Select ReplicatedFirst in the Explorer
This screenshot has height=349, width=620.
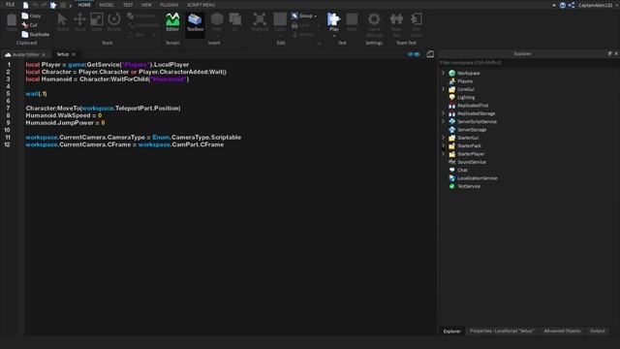click(x=473, y=106)
